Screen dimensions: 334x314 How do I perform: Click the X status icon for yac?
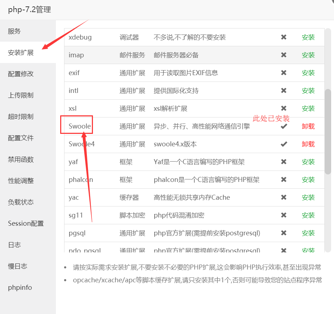[x=283, y=198]
